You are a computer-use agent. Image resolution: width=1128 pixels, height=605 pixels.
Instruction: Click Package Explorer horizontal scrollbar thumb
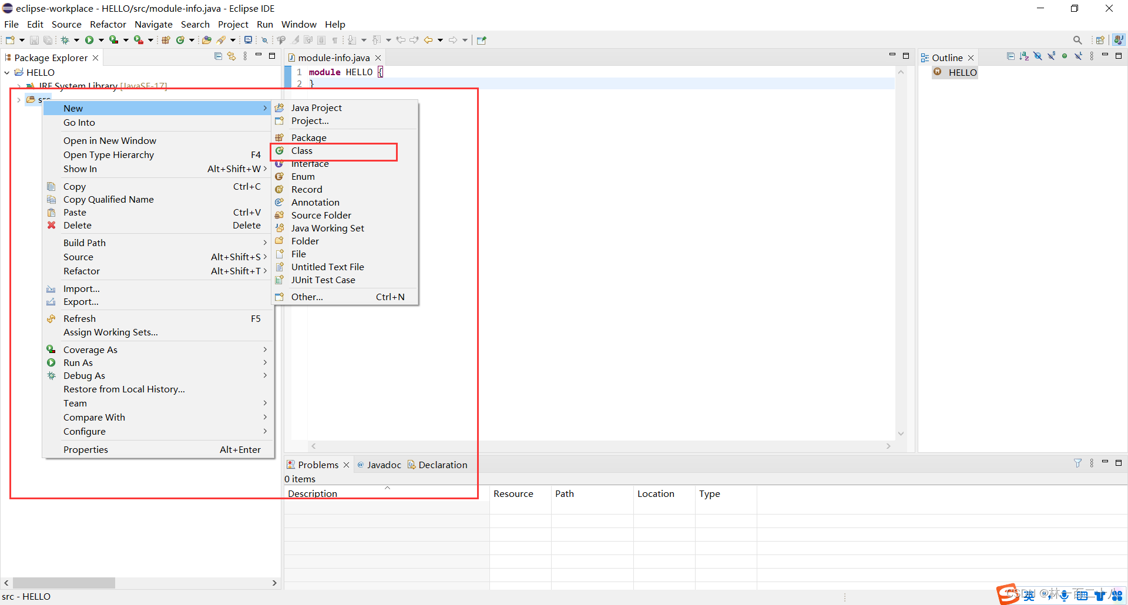pyautogui.click(x=64, y=583)
